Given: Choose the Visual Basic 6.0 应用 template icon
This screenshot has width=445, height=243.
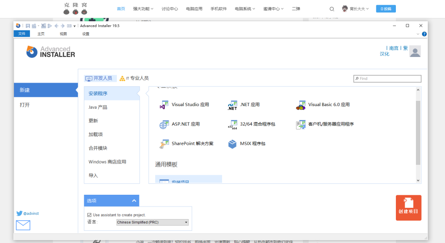Looking at the screenshot, I should (301, 105).
